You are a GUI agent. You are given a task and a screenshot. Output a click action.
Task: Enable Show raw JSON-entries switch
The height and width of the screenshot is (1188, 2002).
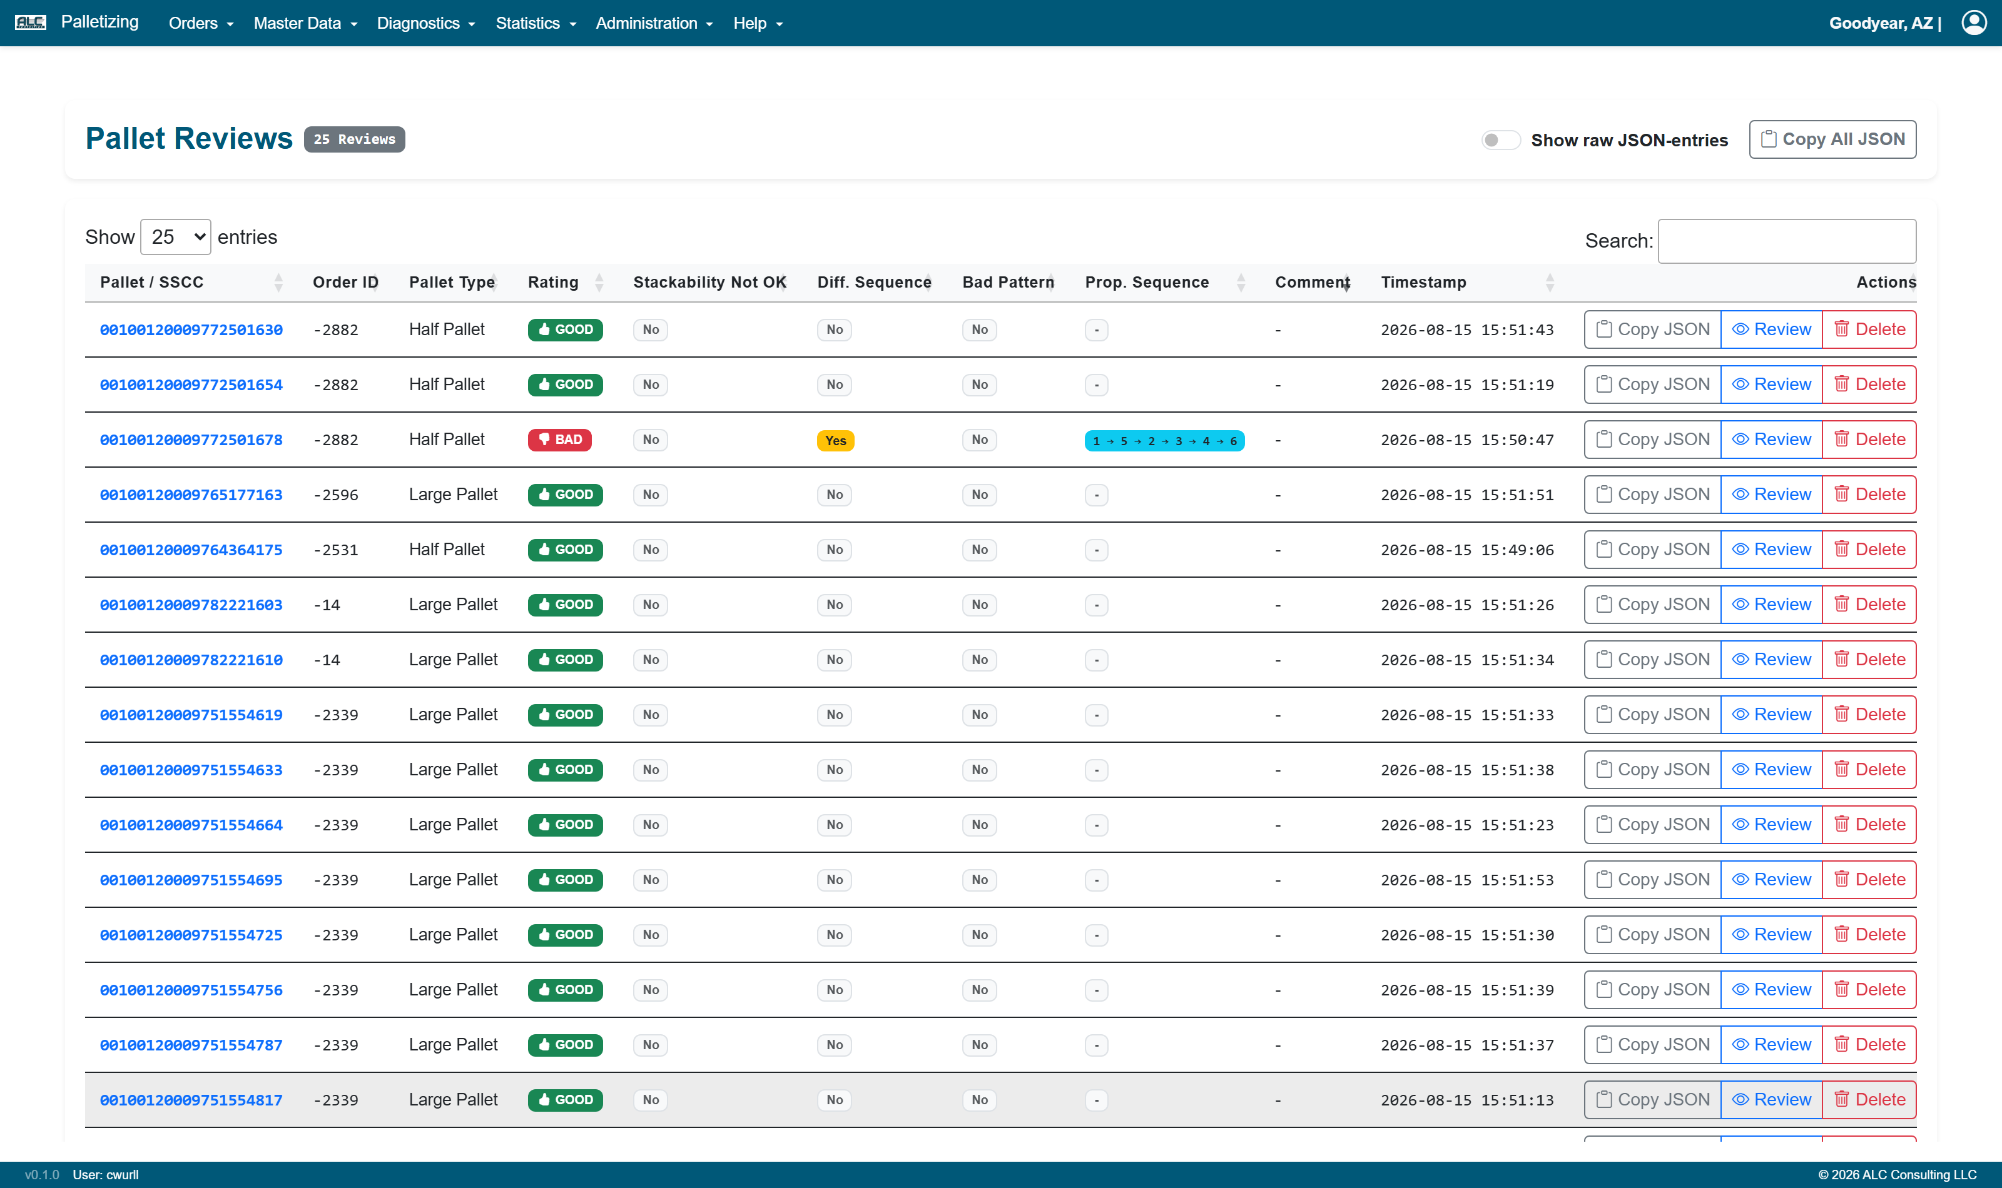pyautogui.click(x=1500, y=140)
